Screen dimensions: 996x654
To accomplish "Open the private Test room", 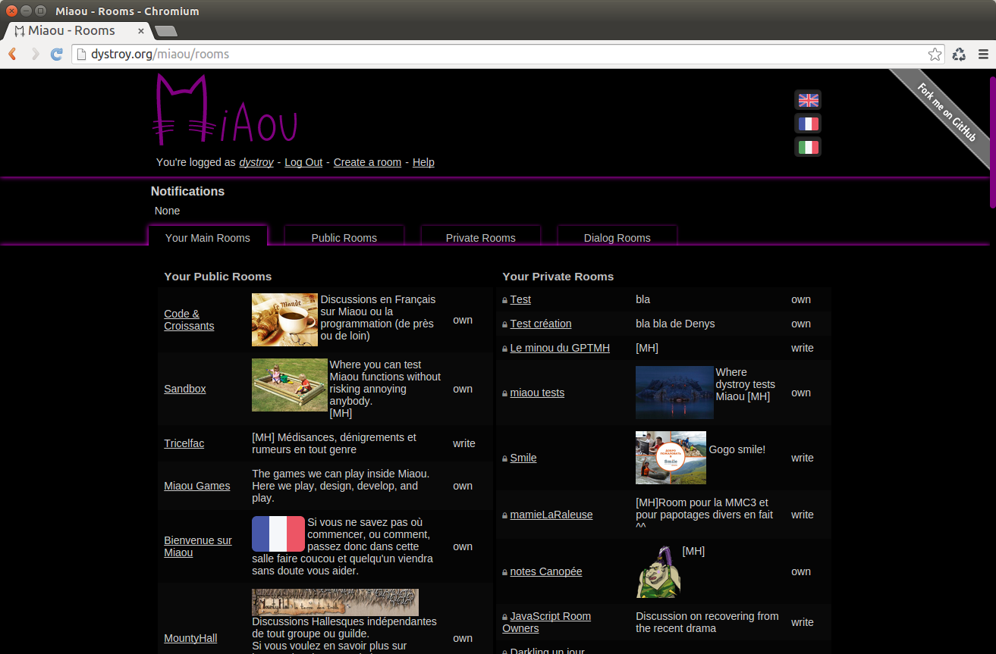I will 520,299.
